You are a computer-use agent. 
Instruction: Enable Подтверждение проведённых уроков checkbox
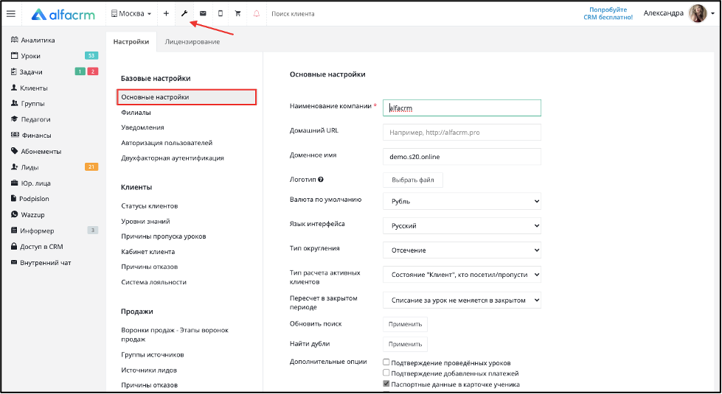386,362
